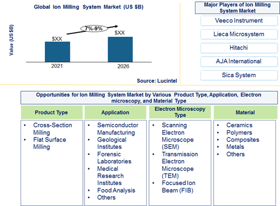Click the Major Players title box

(237, 8)
